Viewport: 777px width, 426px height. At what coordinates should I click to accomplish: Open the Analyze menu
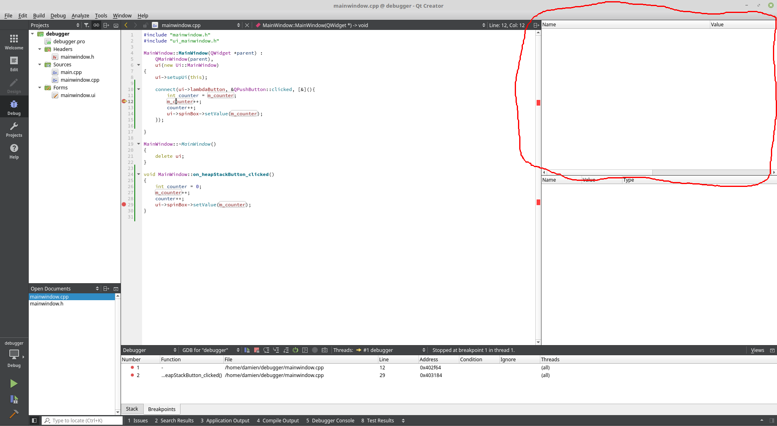80,15
